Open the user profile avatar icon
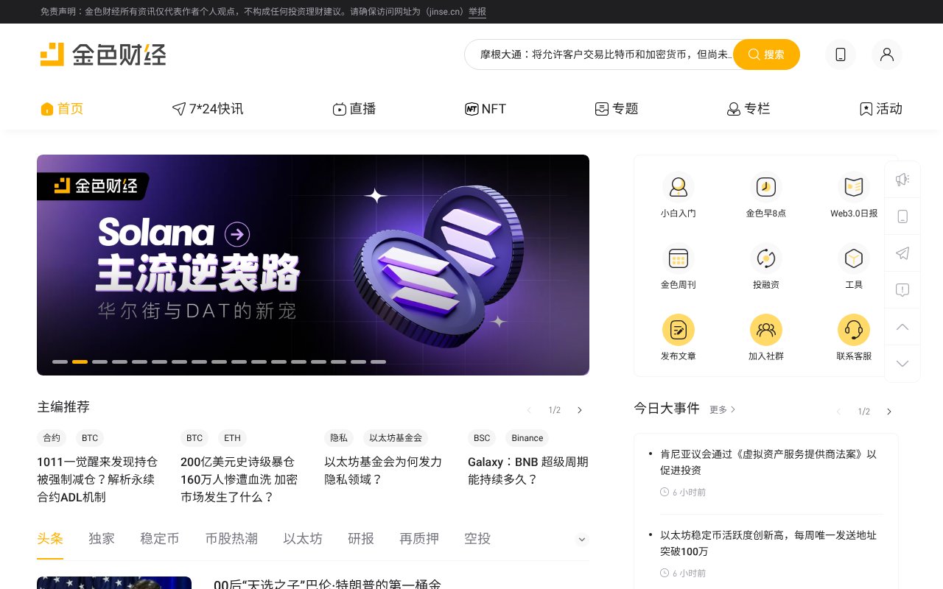 887,54
